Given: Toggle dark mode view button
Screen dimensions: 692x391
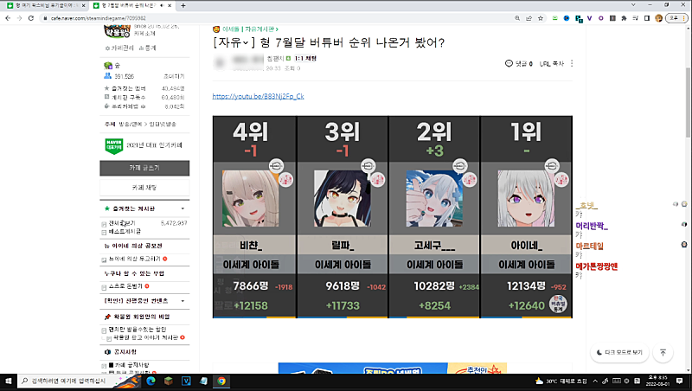Looking at the screenshot, I should [619, 352].
